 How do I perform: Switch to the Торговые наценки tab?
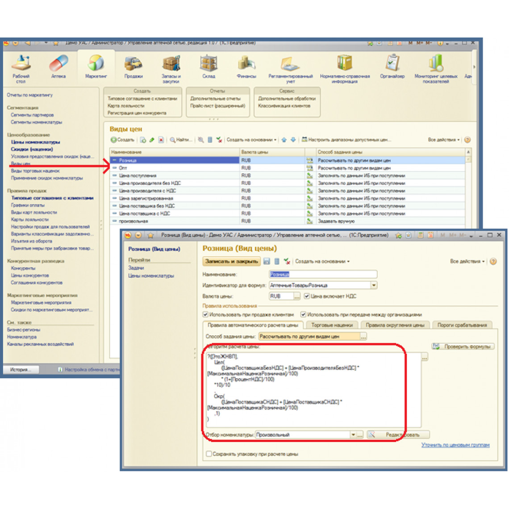point(332,325)
